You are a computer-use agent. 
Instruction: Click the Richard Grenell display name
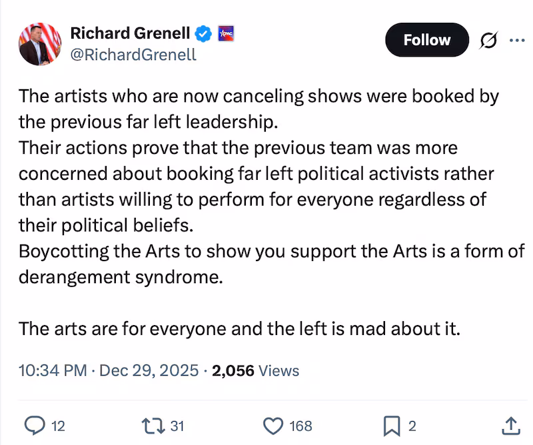[x=130, y=33]
